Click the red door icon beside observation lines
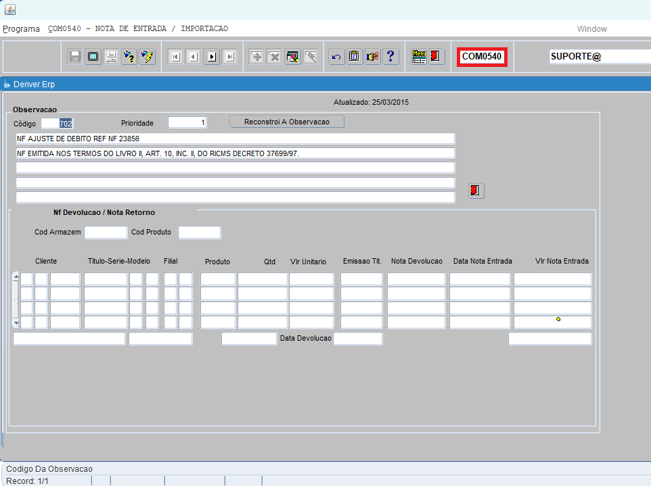Viewport: 651px width, 486px height. [476, 191]
